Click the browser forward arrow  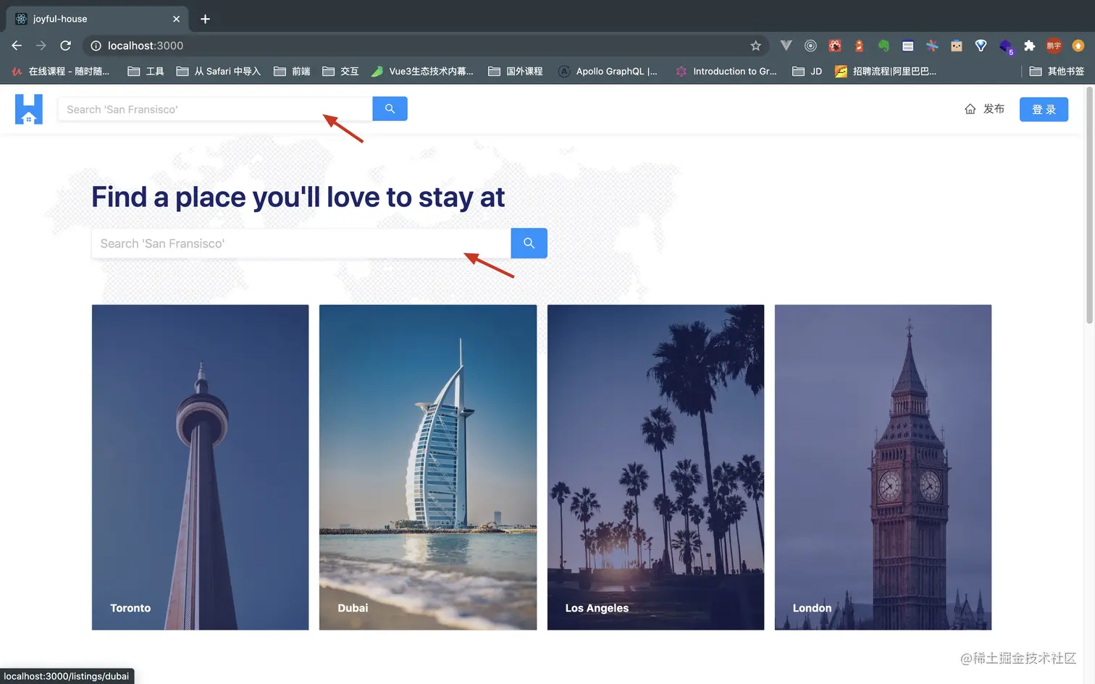point(41,46)
